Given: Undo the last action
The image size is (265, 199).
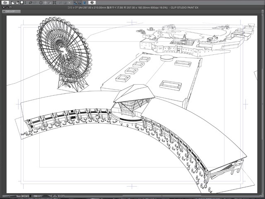Looking at the screenshot, I should [x=30, y=3].
